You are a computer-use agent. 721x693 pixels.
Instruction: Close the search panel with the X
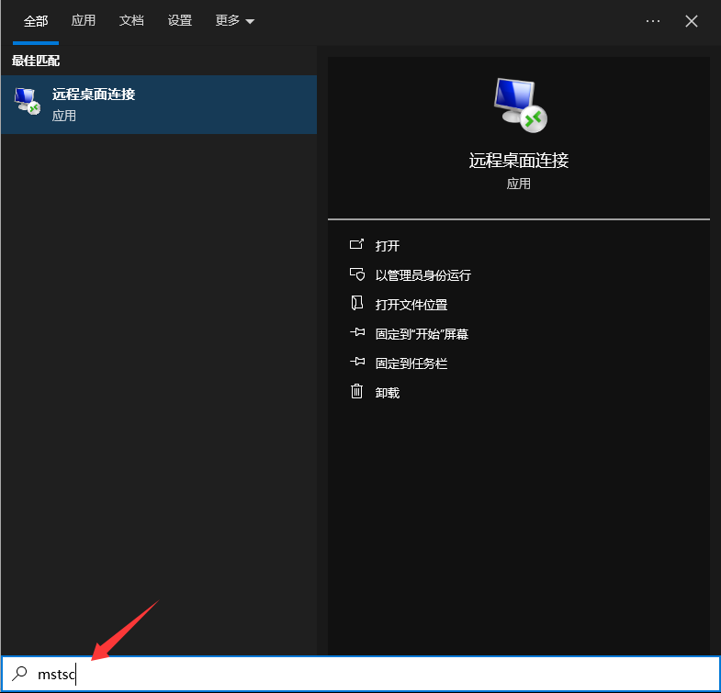point(692,21)
